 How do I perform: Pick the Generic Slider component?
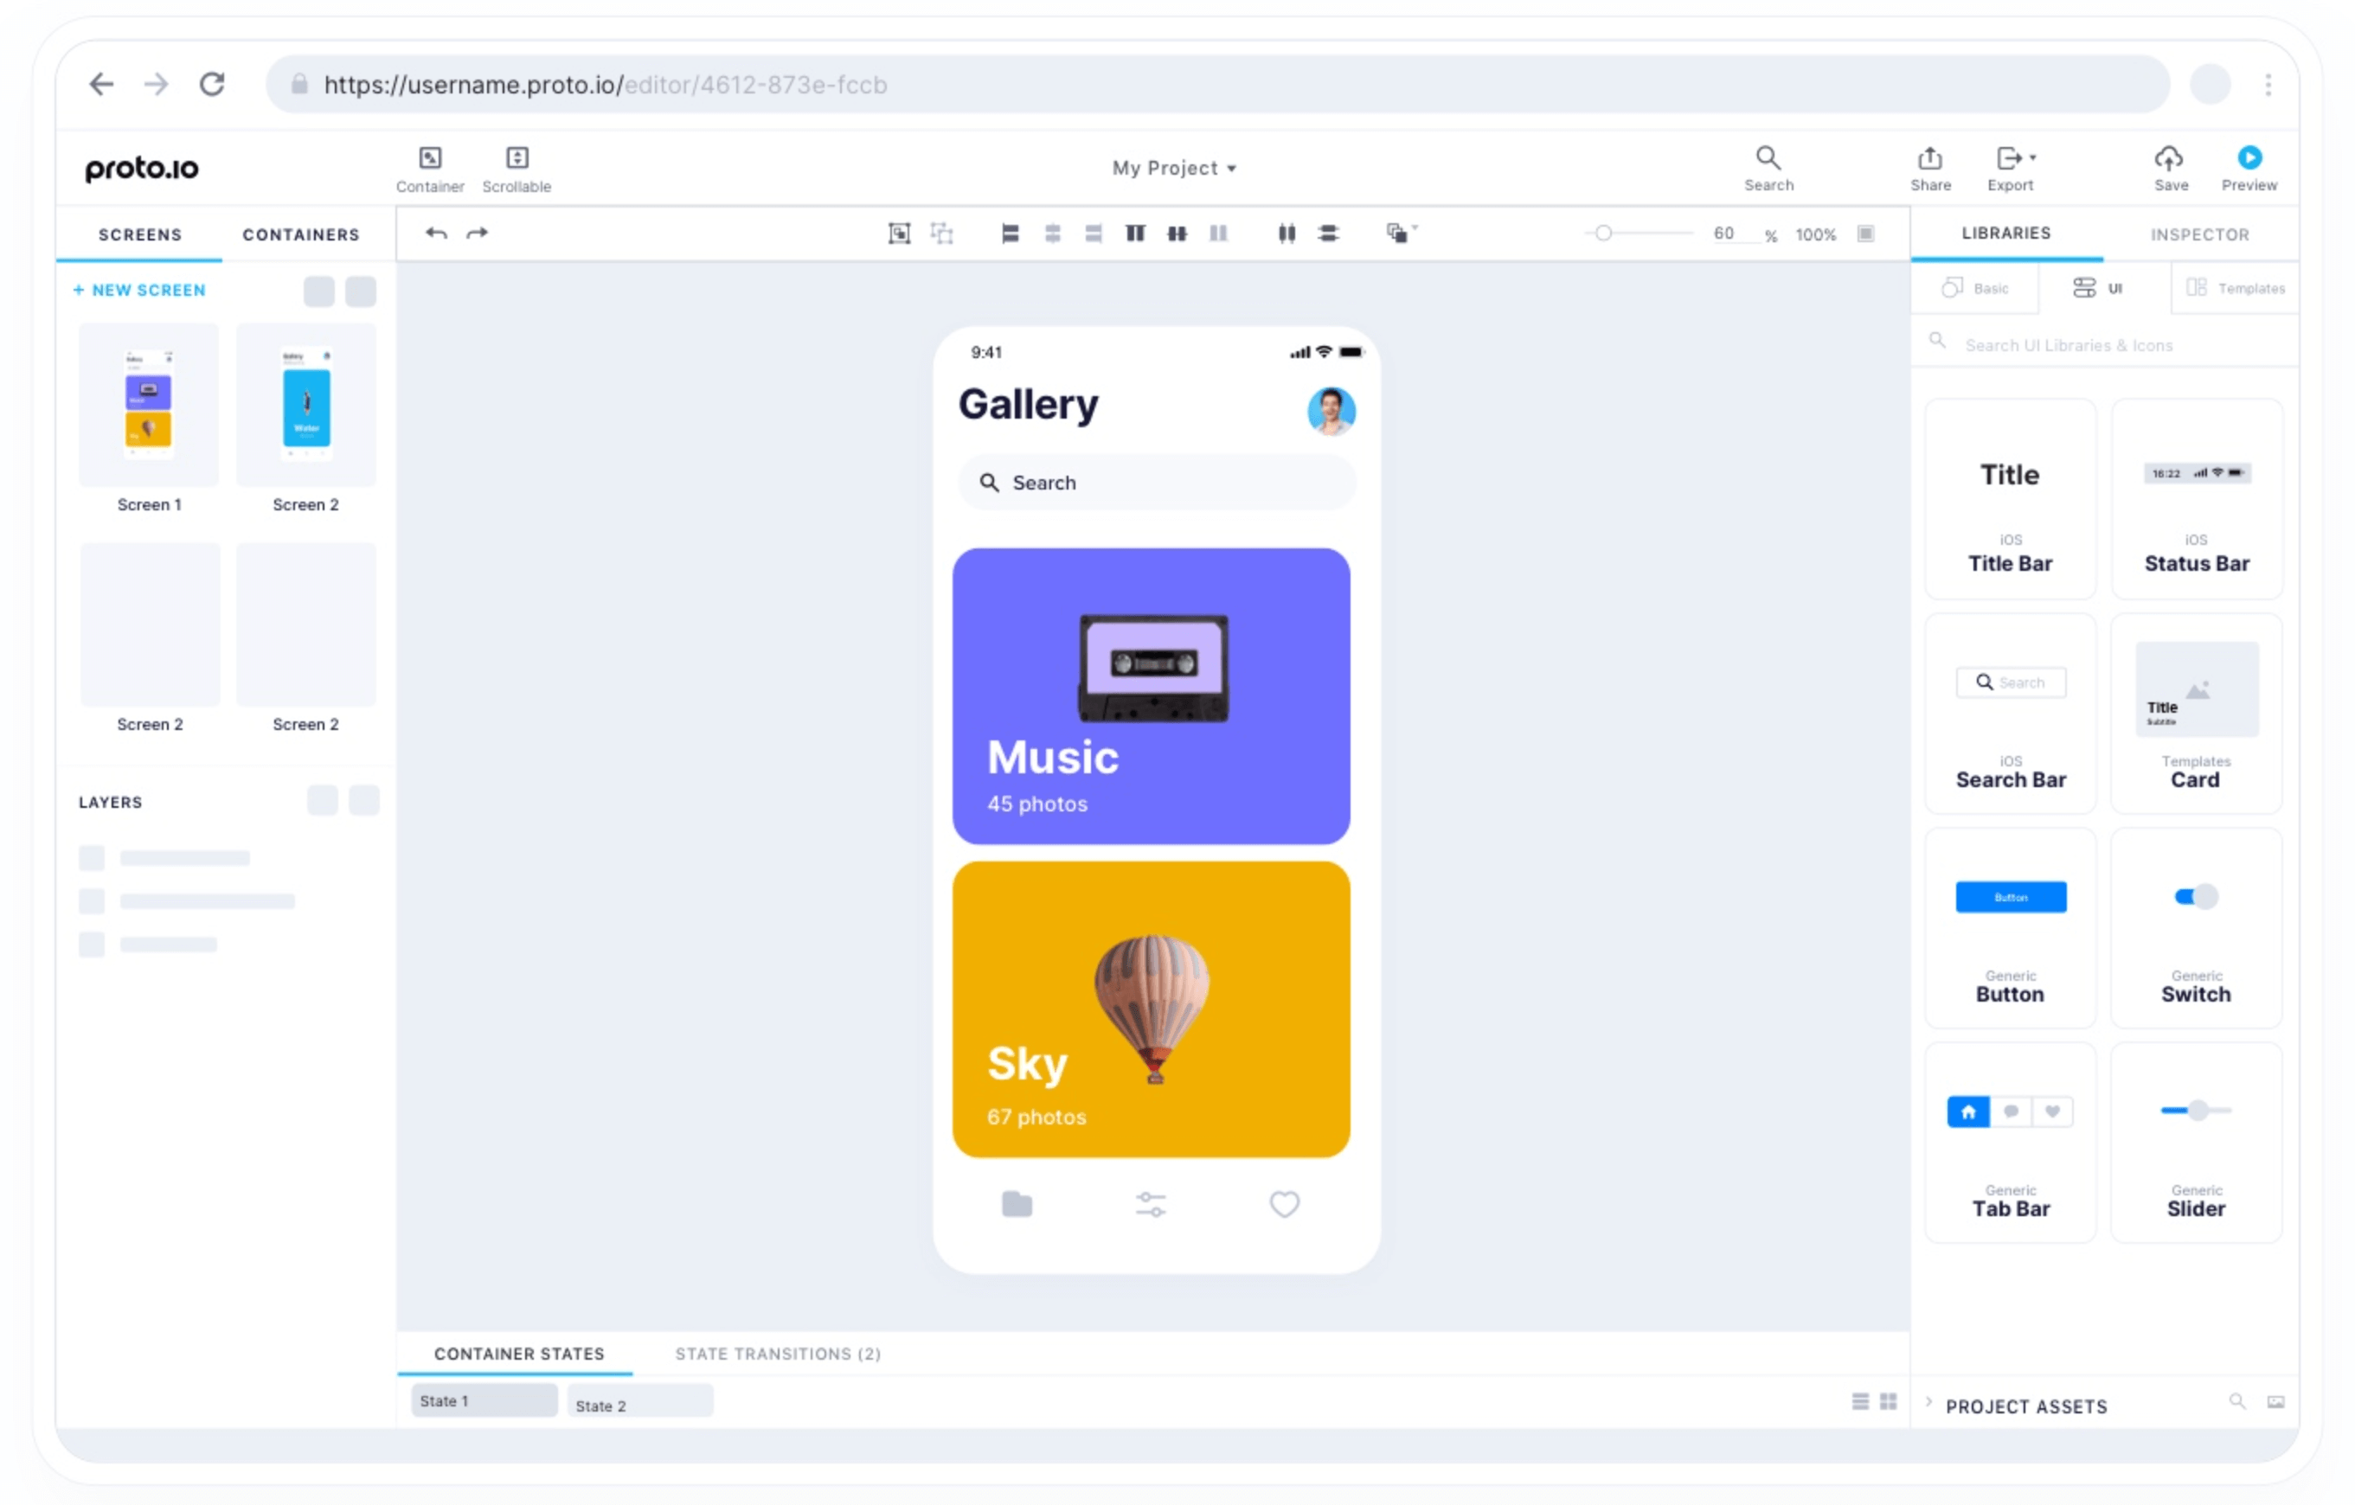point(2197,1143)
